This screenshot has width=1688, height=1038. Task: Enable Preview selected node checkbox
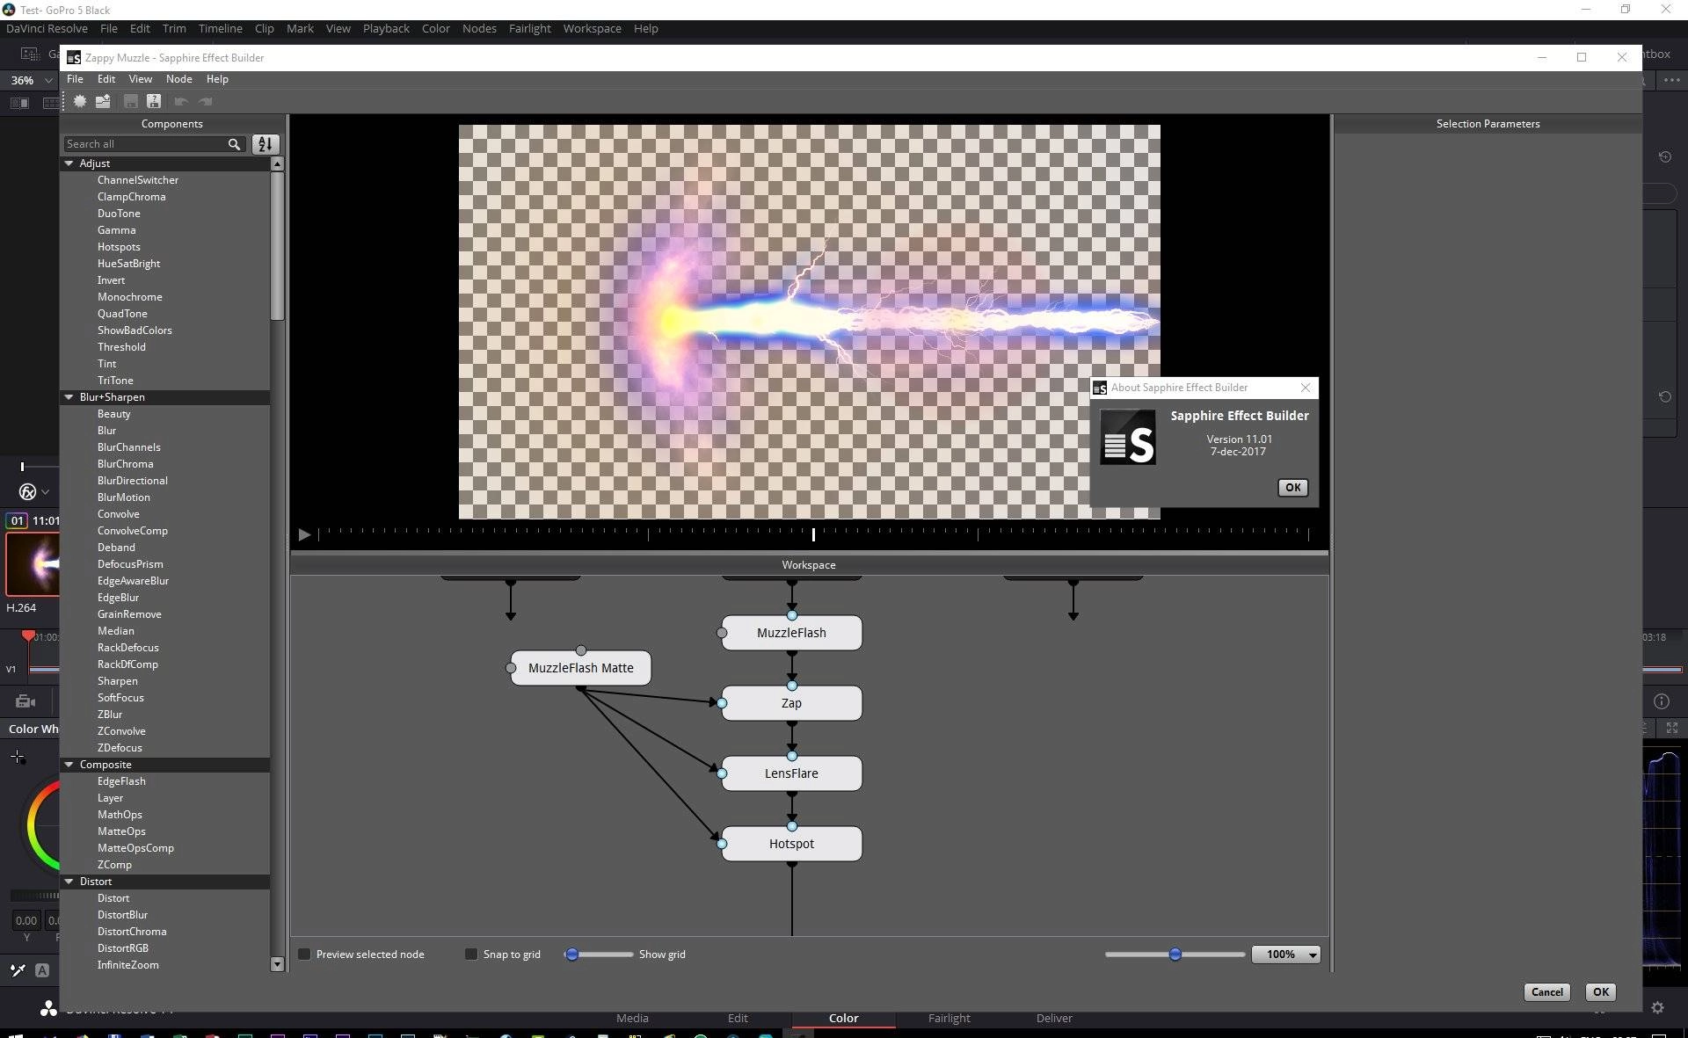(304, 955)
